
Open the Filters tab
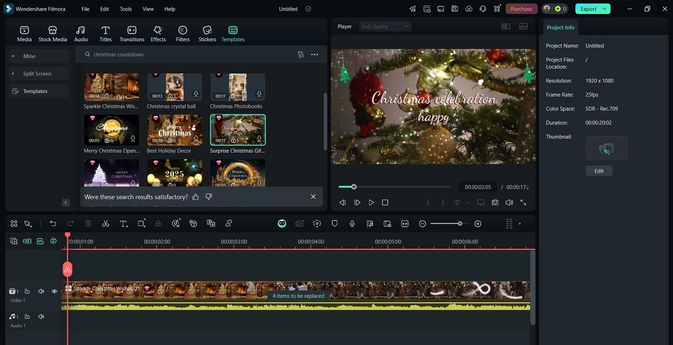[x=183, y=34]
